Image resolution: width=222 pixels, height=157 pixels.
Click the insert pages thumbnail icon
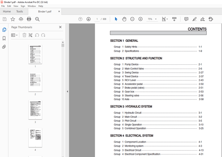click(x=30, y=35)
